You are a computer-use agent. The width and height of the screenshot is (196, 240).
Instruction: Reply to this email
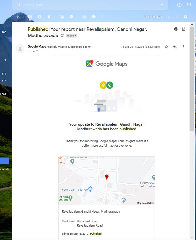175,47
